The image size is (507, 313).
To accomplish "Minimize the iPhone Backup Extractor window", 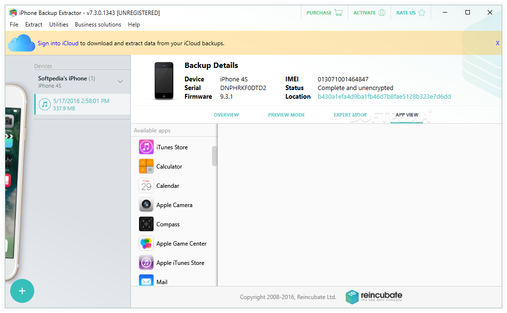I will [445, 12].
